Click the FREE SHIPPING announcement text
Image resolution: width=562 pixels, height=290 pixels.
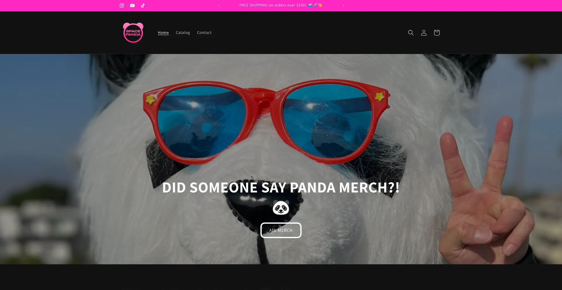[281, 5]
